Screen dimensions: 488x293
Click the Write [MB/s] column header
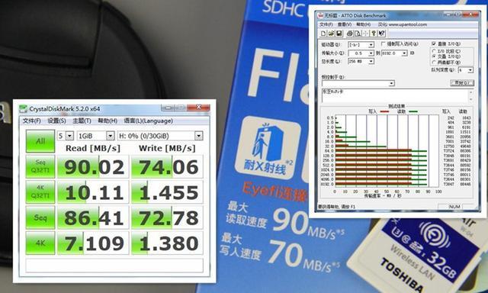coord(167,148)
